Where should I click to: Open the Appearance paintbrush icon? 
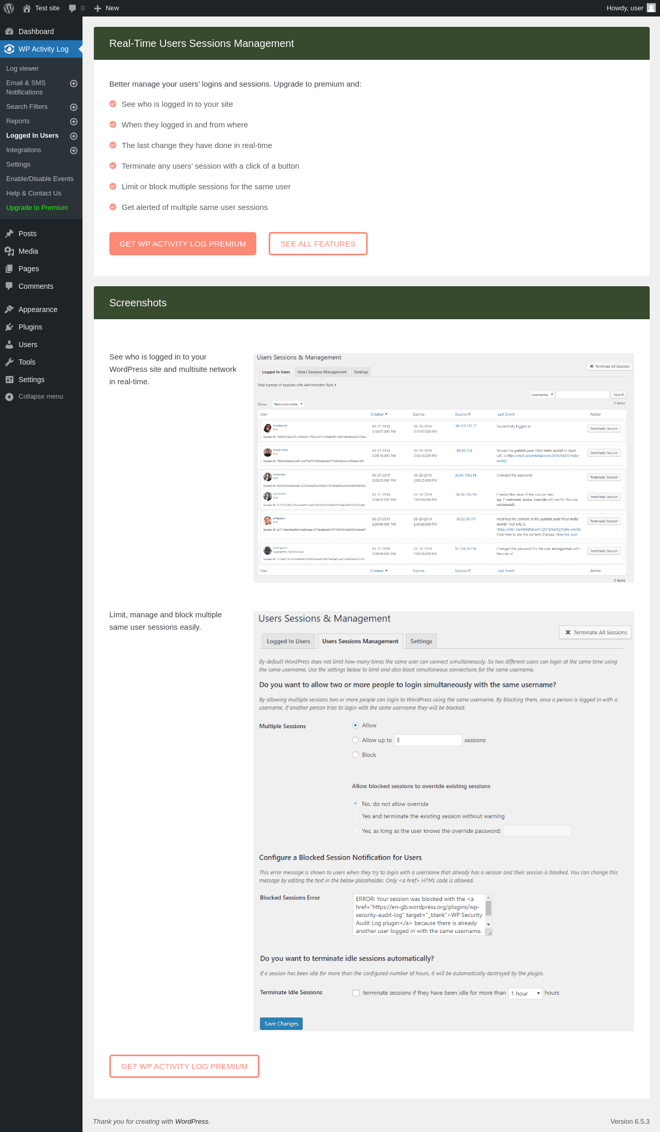coord(9,309)
